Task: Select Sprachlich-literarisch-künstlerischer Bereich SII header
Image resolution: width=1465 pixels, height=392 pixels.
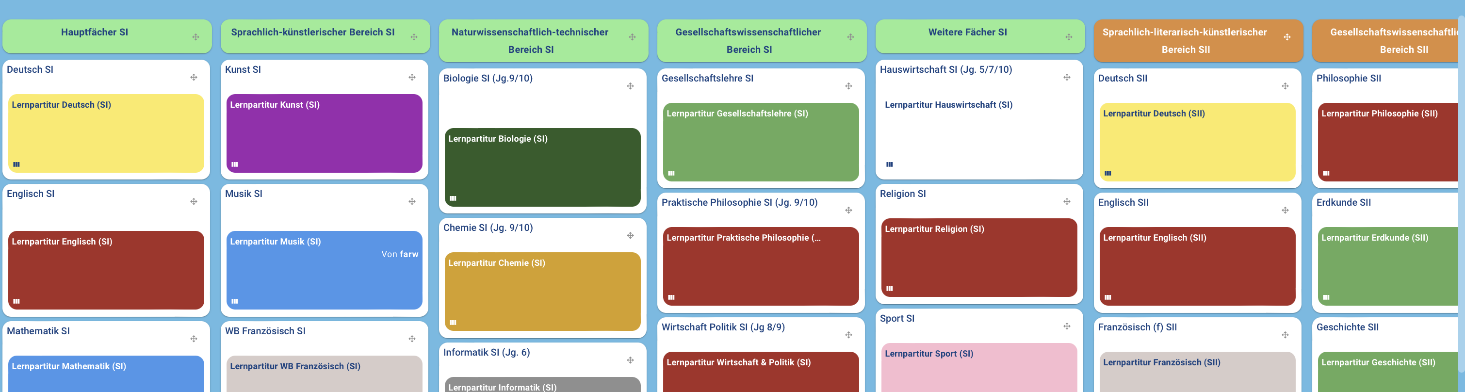Action: click(1185, 40)
